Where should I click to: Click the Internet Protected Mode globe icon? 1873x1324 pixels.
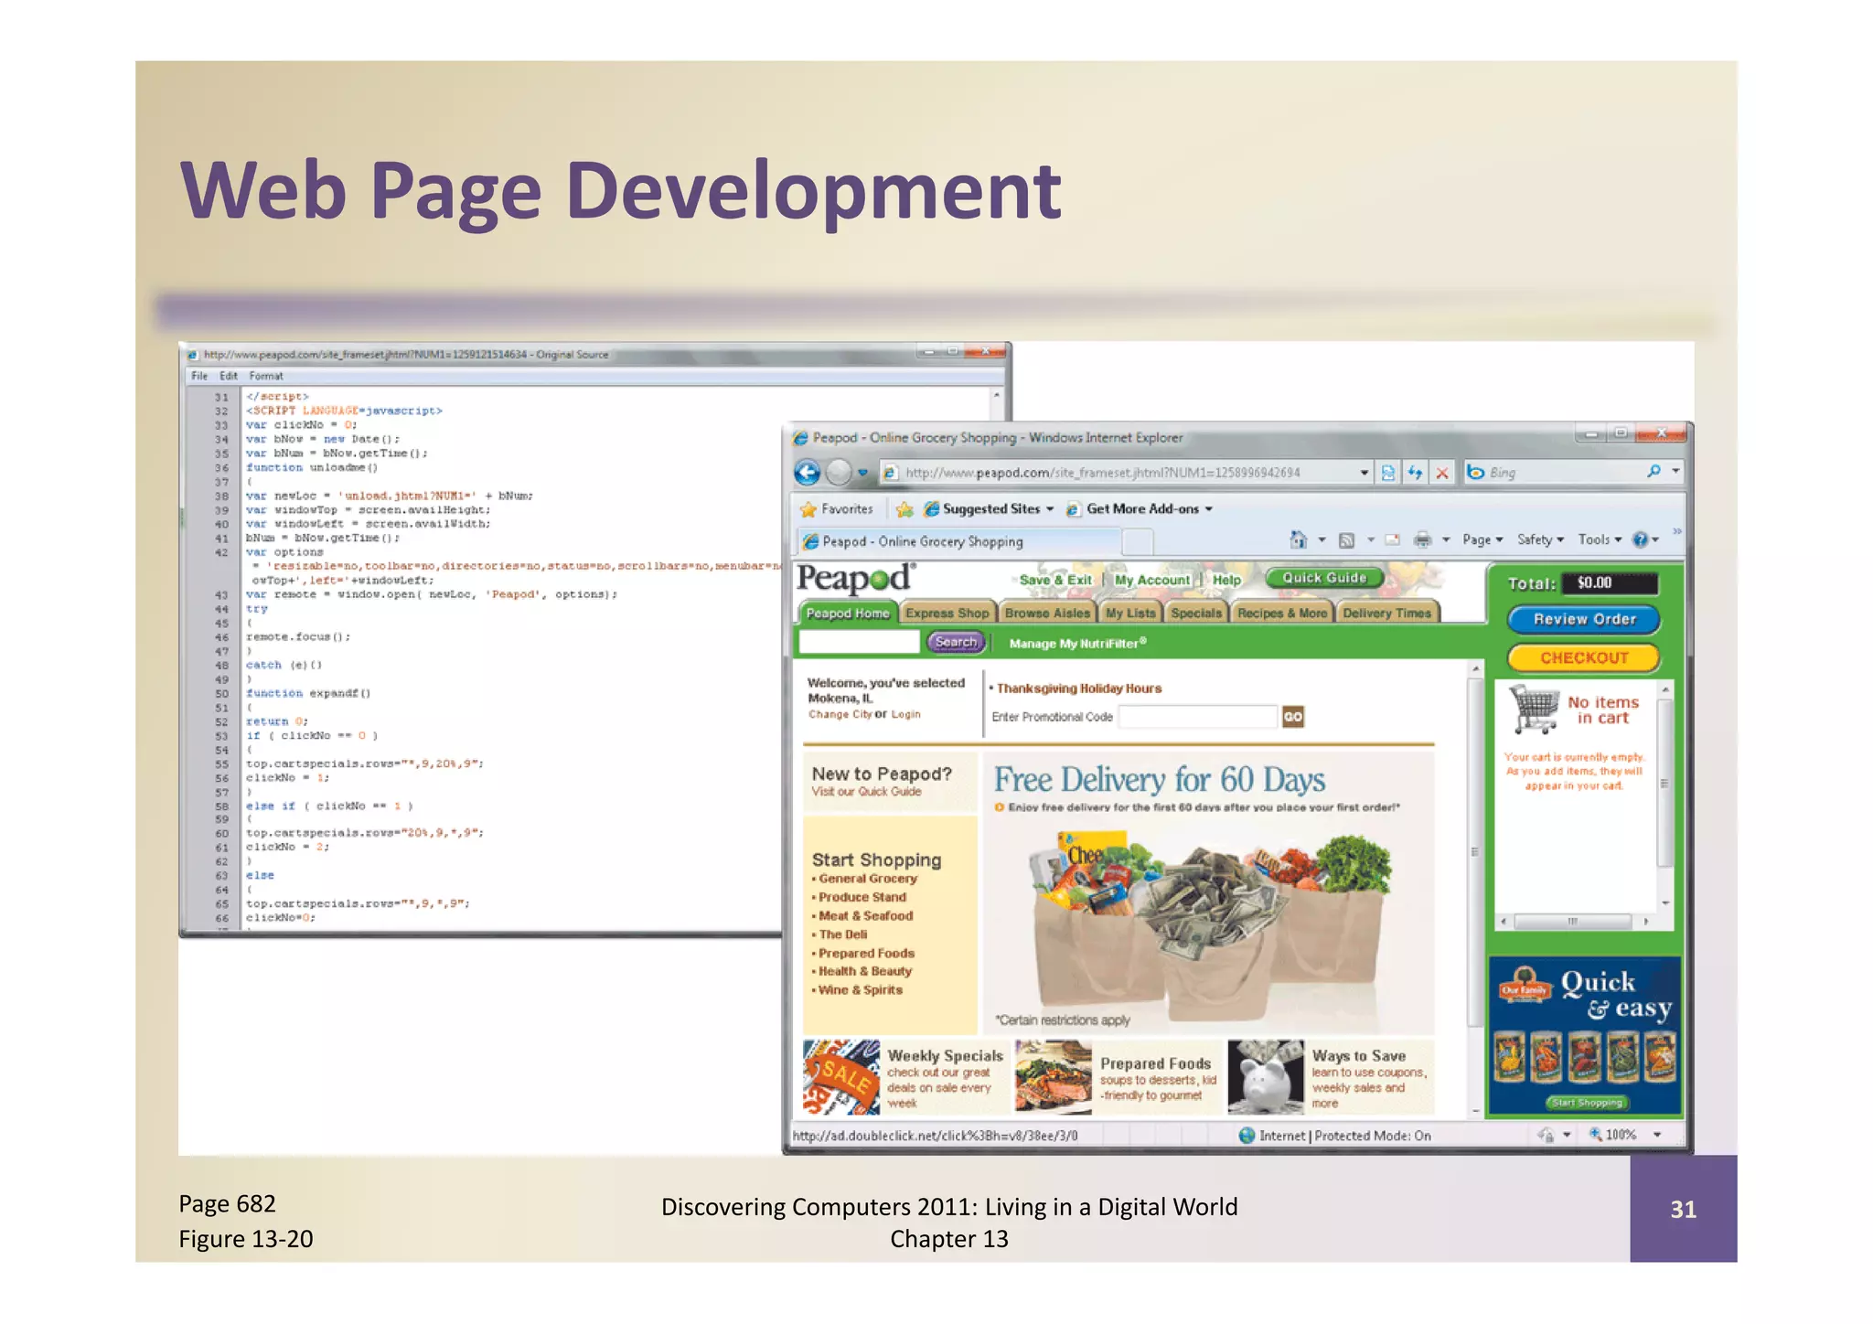point(1247,1136)
